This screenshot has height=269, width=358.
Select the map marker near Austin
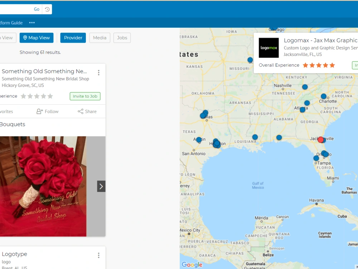tap(199, 140)
